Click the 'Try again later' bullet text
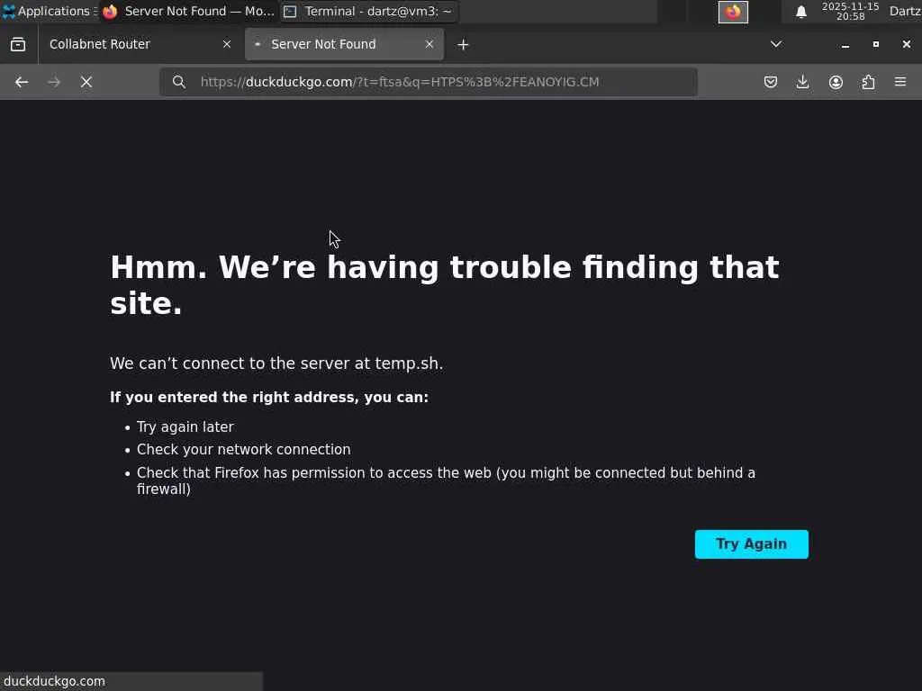The width and height of the screenshot is (922, 691). point(185,427)
